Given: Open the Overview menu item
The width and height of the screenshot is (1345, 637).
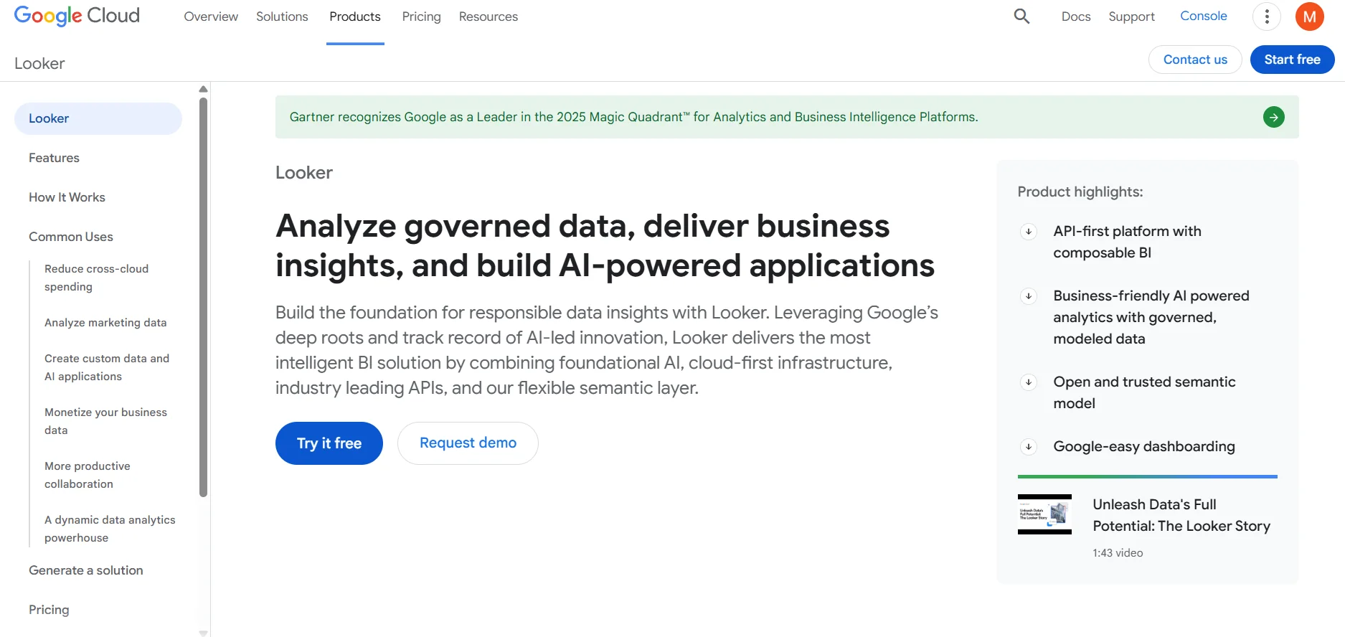Looking at the screenshot, I should click(x=211, y=16).
